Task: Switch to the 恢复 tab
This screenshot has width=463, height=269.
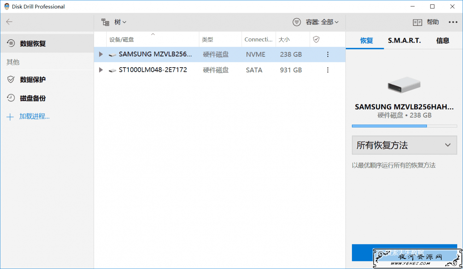Action: pyautogui.click(x=366, y=40)
